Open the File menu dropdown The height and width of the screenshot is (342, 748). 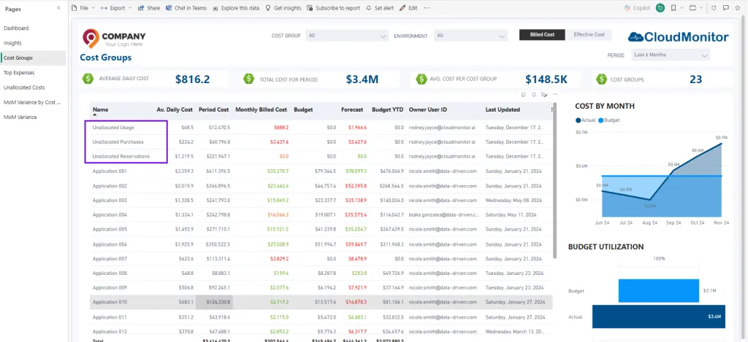[83, 8]
